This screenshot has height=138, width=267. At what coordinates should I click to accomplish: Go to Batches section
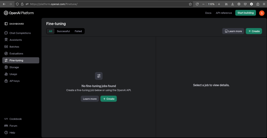click(x=21, y=47)
